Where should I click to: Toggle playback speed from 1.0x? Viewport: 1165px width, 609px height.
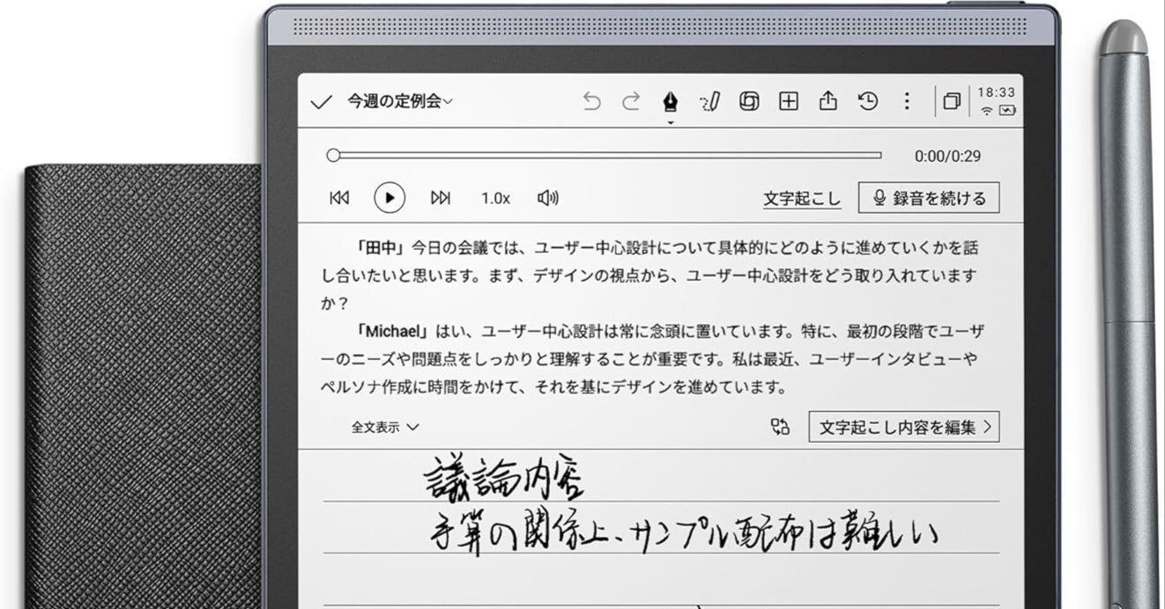(496, 198)
